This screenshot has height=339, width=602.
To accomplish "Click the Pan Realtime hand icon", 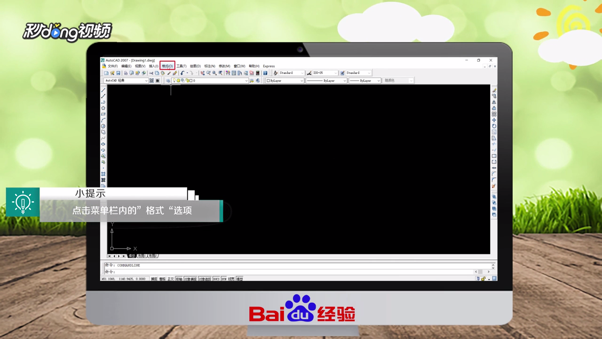I will point(202,73).
